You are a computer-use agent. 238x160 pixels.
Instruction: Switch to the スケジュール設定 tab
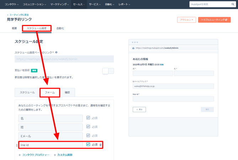(x=37, y=28)
